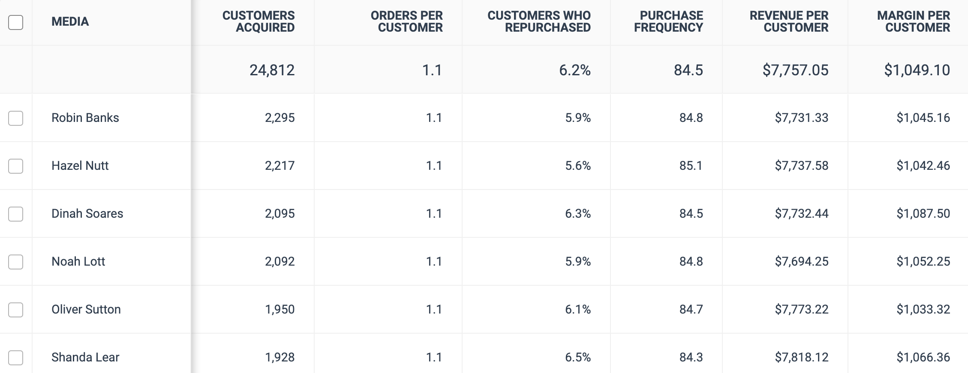This screenshot has width=968, height=373.
Task: Click total customers acquired value 24,812
Action: point(272,70)
